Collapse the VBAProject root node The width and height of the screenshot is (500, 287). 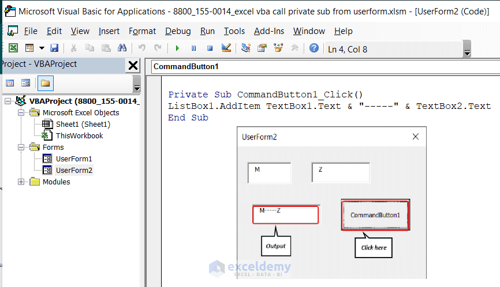click(x=8, y=101)
